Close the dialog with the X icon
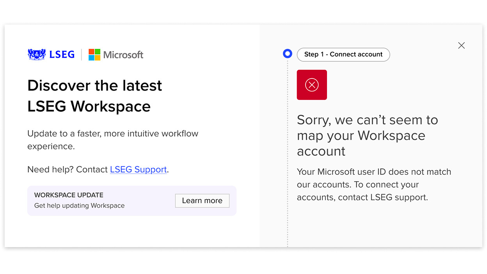Screen dimensions: 487x274 (x=461, y=46)
